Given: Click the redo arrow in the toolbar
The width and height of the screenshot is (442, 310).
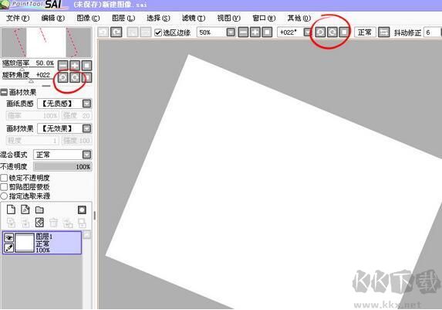Looking at the screenshot, I should point(116,32).
